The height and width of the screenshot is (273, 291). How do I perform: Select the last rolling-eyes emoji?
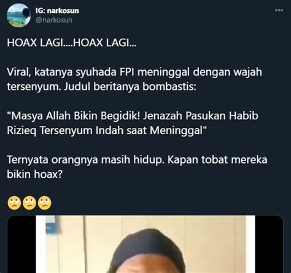(45, 203)
